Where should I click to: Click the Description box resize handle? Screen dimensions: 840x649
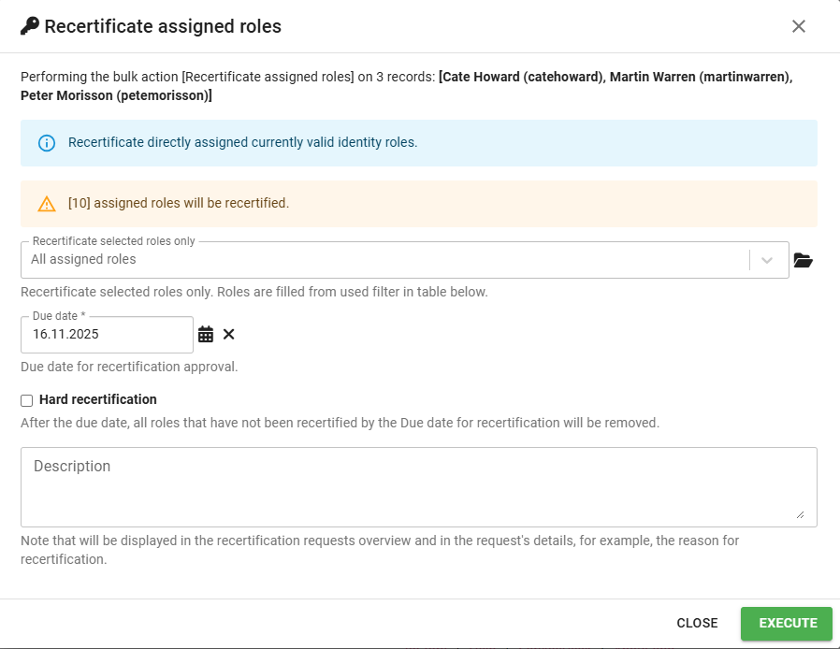point(799,513)
